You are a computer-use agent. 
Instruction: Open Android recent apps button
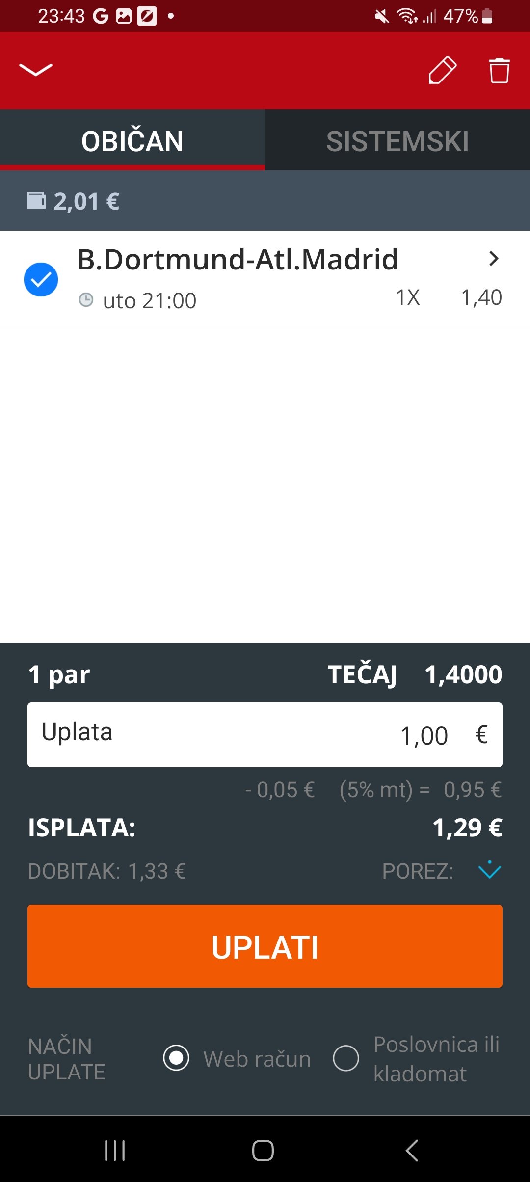point(115,1150)
